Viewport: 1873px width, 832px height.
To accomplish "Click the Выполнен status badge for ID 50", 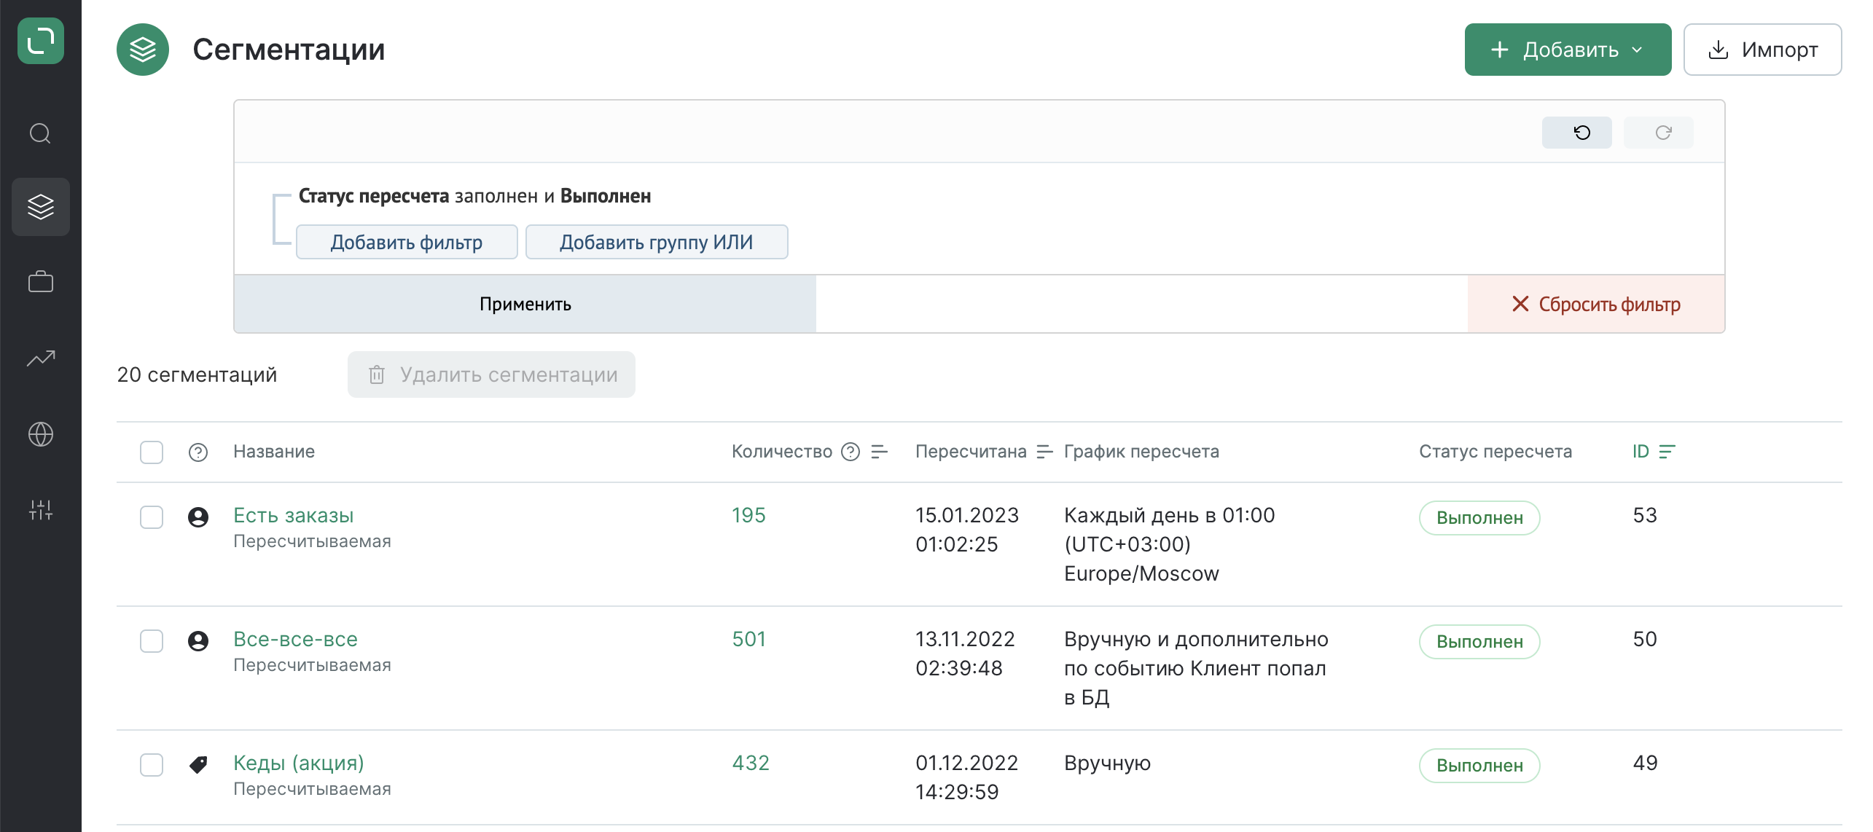I will [1479, 642].
